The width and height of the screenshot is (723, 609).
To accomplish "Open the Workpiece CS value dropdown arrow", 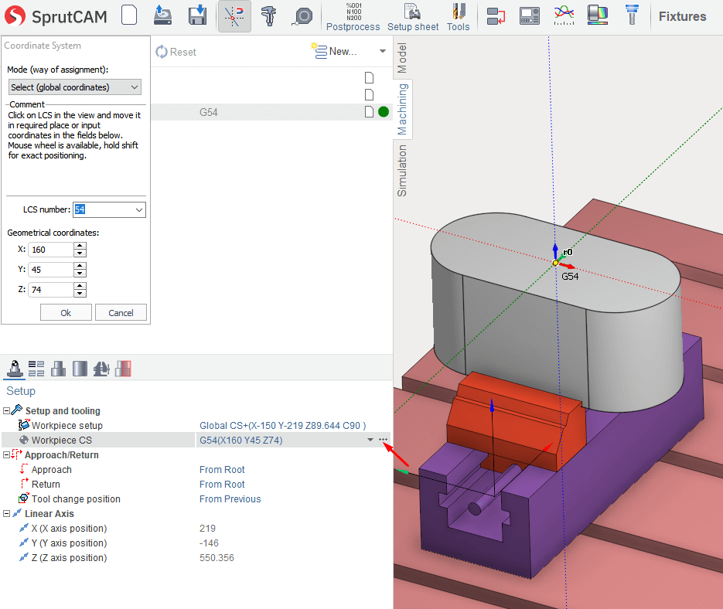I will (x=370, y=441).
